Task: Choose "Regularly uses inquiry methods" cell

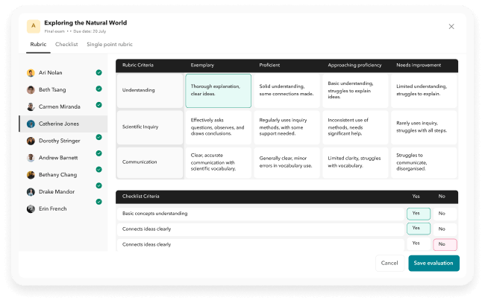Action: click(x=287, y=127)
